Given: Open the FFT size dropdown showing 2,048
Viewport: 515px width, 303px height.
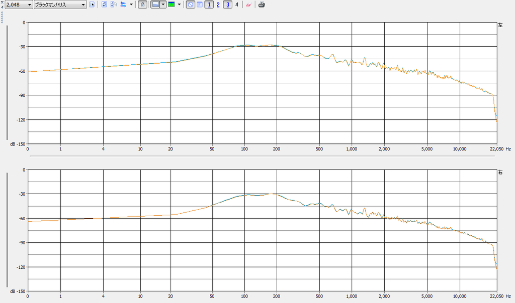Looking at the screenshot, I should (x=19, y=5).
